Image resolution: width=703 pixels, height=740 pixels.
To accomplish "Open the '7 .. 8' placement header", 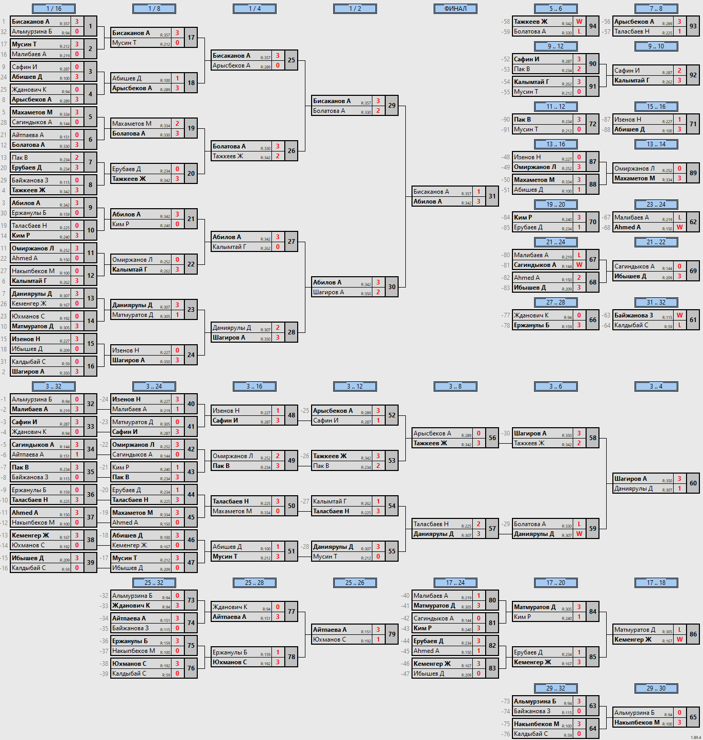I will tap(656, 8).
